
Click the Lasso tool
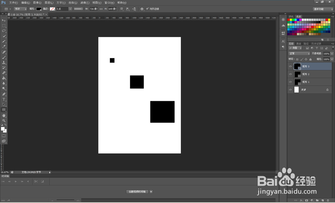pyautogui.click(x=4, y=31)
